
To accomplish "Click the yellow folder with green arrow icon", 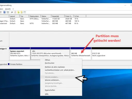I will [18, 12].
